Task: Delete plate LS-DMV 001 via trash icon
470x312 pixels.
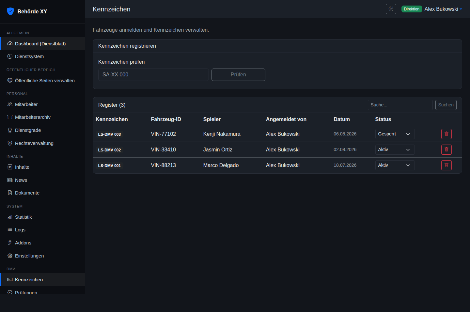Action: (446, 165)
